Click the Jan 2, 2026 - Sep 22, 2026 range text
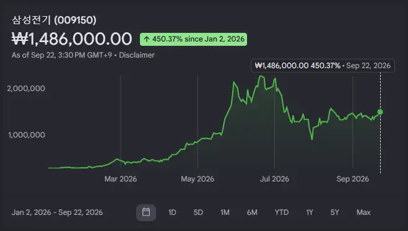Image resolution: width=408 pixels, height=231 pixels. tap(57, 212)
